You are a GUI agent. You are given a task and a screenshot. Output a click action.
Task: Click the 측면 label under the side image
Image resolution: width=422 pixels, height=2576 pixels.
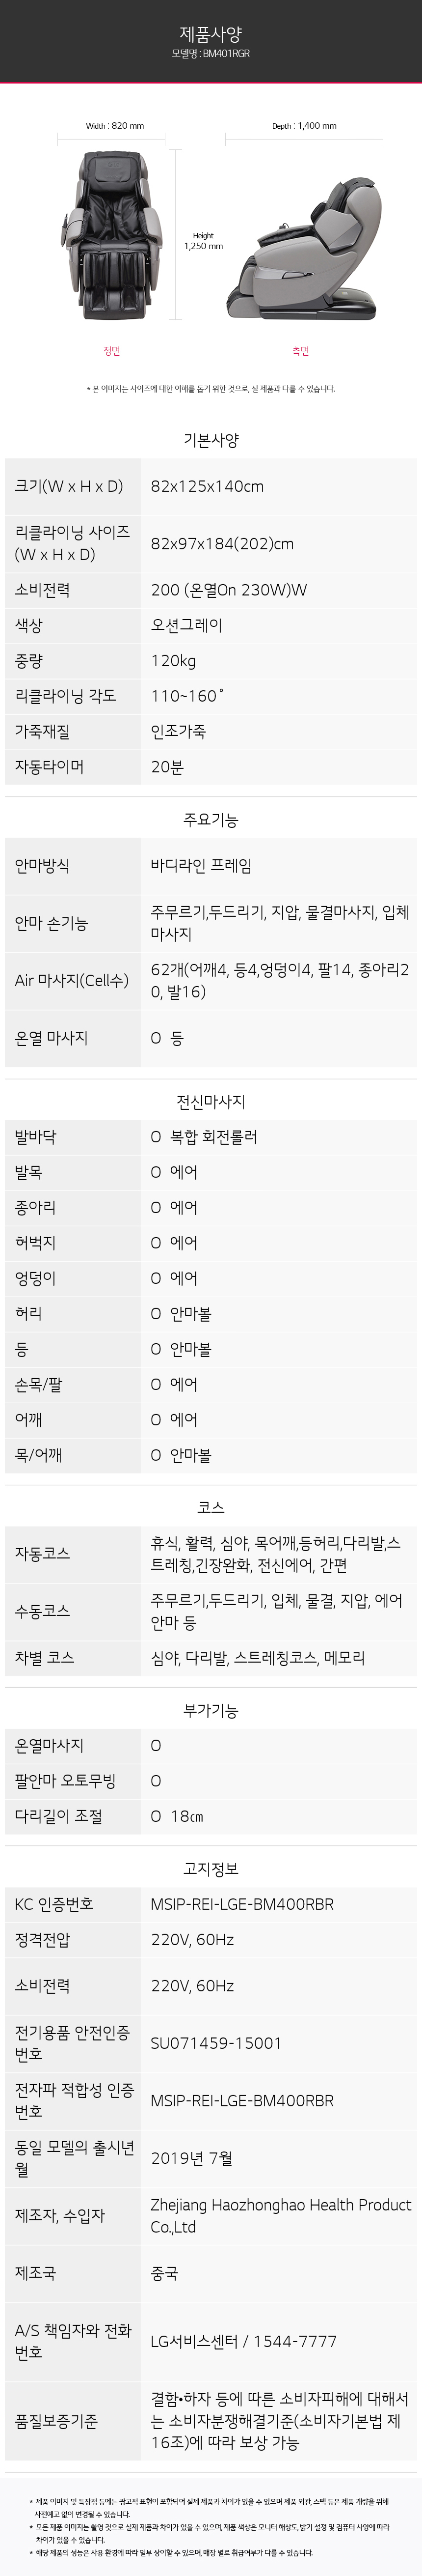point(299,351)
